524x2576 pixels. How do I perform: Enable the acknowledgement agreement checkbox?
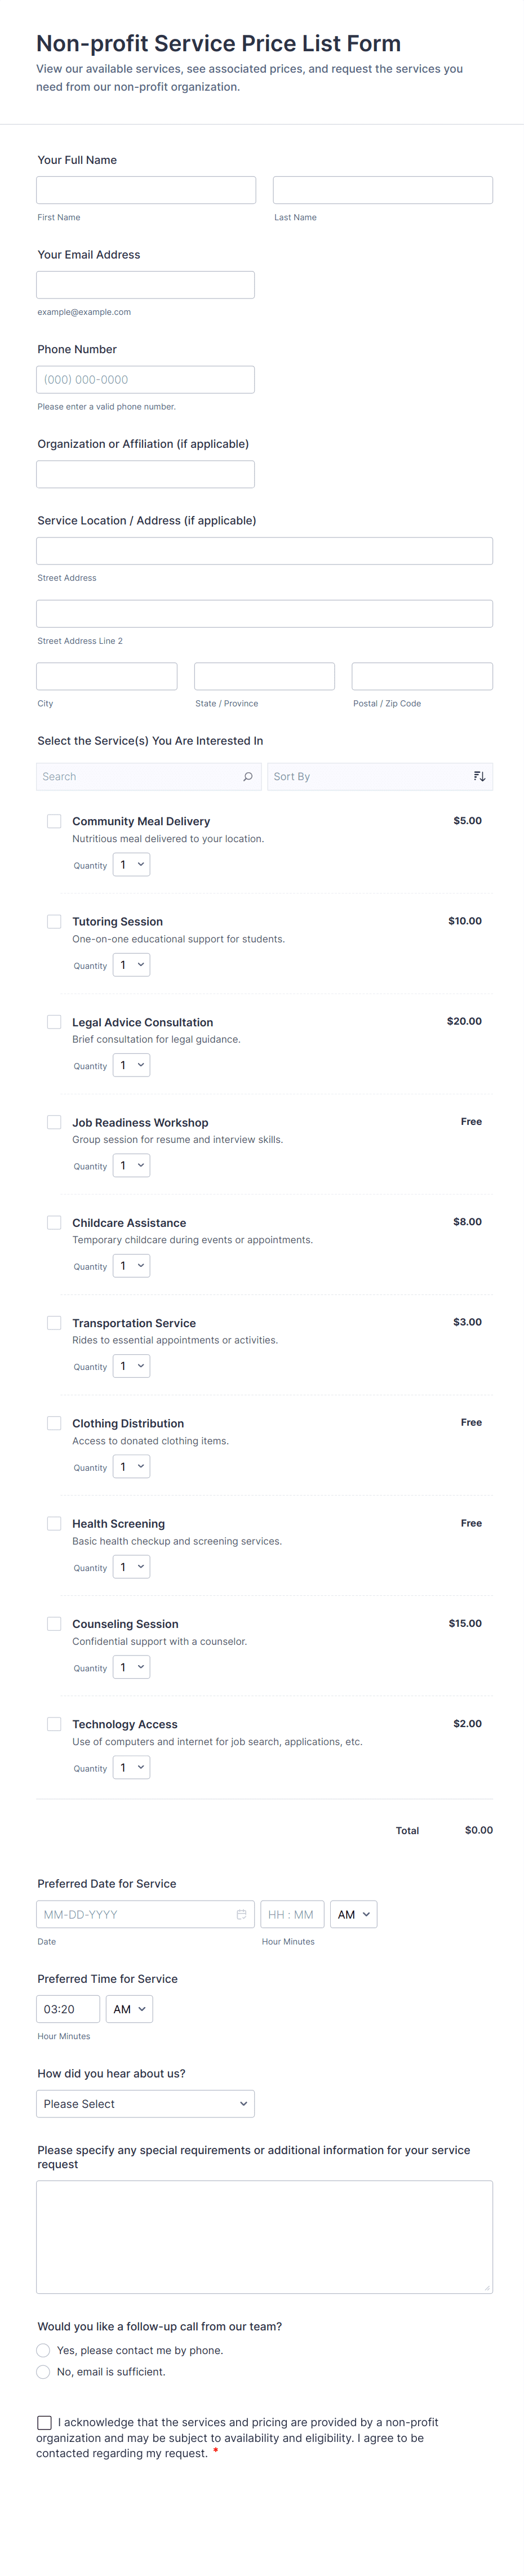point(44,2422)
